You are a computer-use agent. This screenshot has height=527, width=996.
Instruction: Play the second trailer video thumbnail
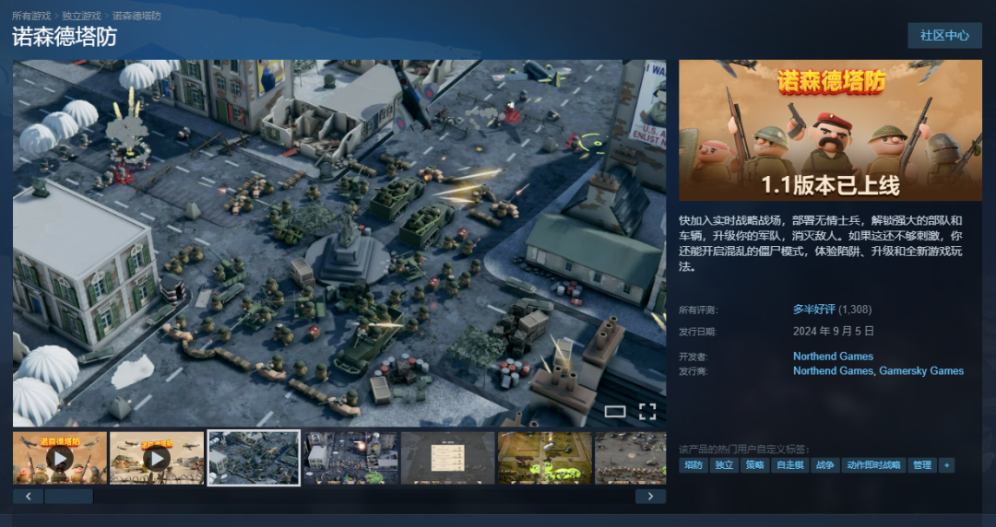coord(157,458)
